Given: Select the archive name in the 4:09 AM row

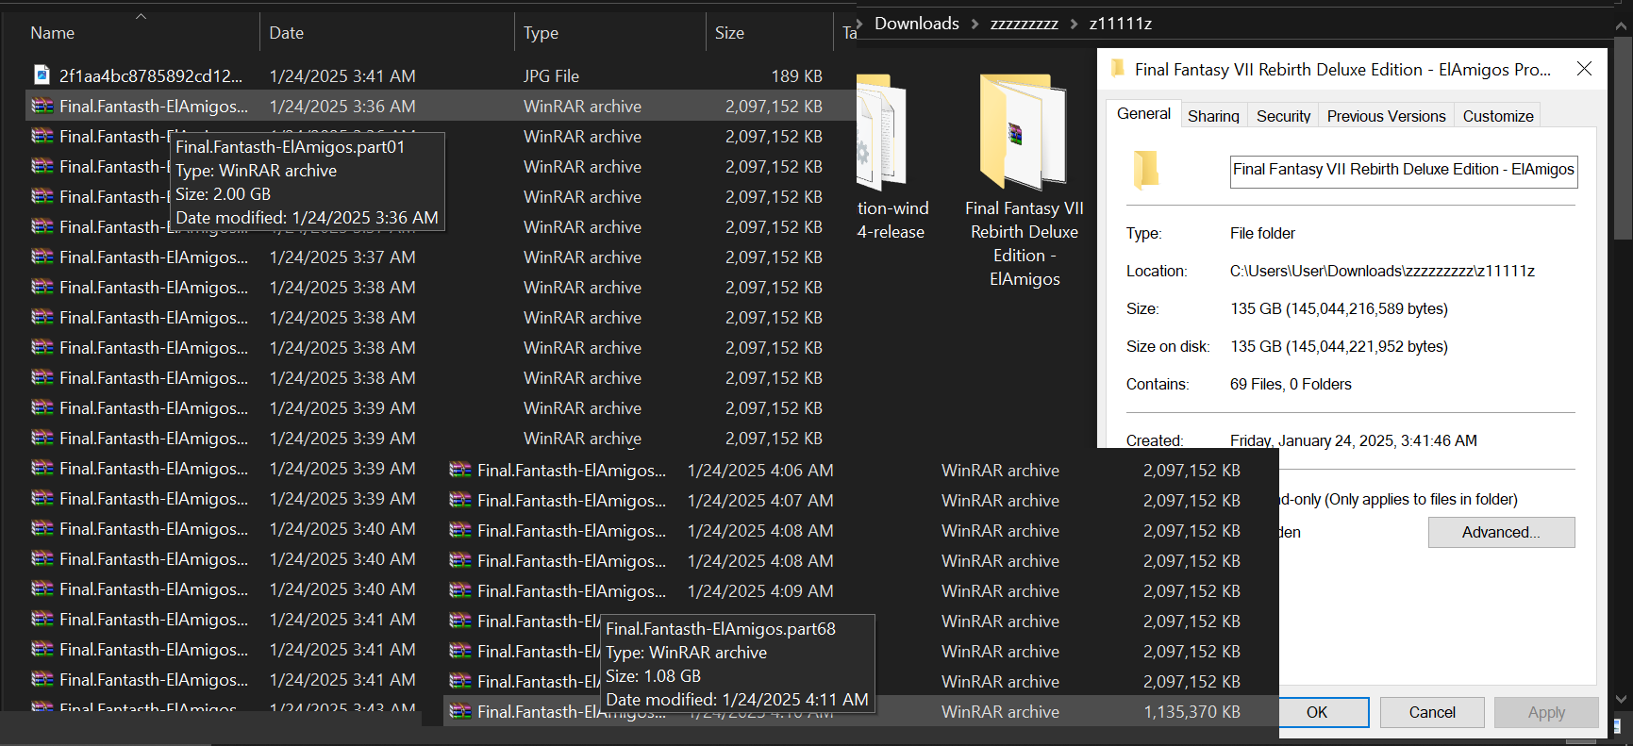Looking at the screenshot, I should [x=572, y=590].
